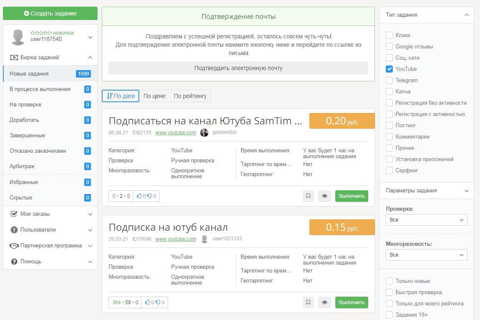
Task: Click thumbs up icon on ID79596 task
Action: click(x=148, y=302)
